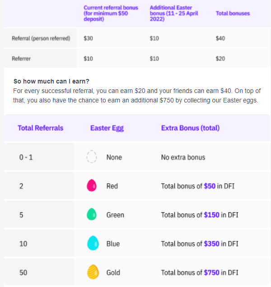271x287 pixels.
Task: Click the Referrer row label
Action: (21, 59)
